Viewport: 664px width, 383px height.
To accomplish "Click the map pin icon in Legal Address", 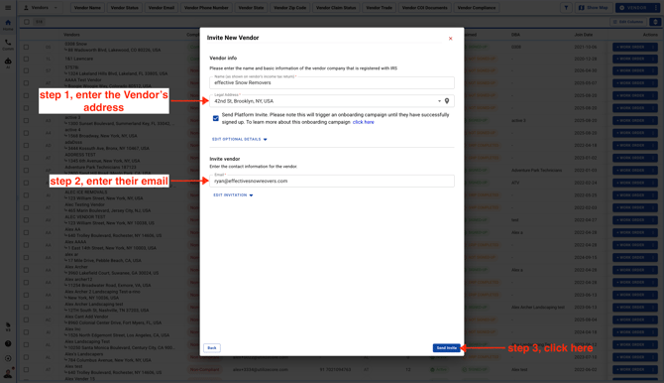I will (x=447, y=101).
